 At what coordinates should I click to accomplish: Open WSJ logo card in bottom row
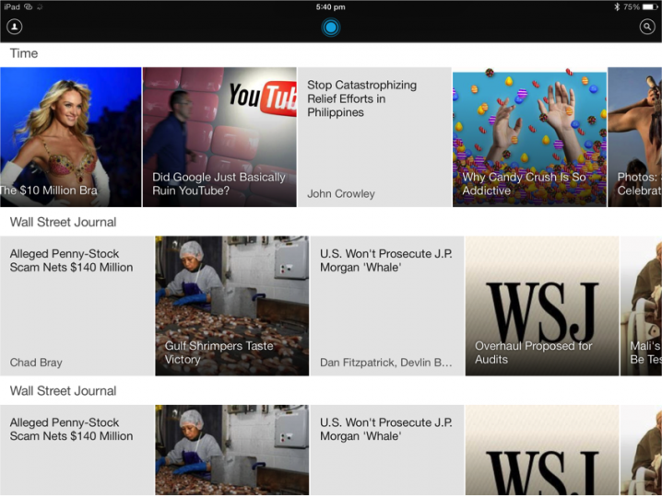[x=542, y=450]
